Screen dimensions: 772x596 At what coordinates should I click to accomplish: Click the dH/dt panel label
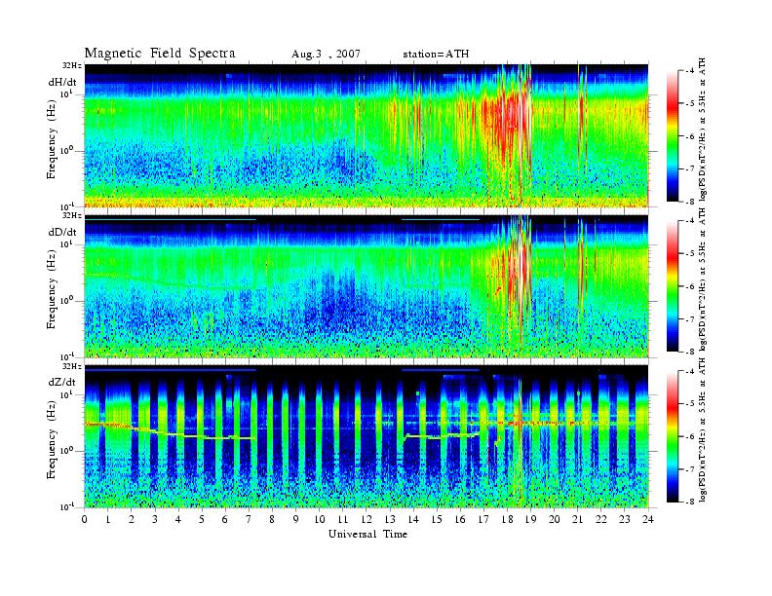click(x=62, y=83)
